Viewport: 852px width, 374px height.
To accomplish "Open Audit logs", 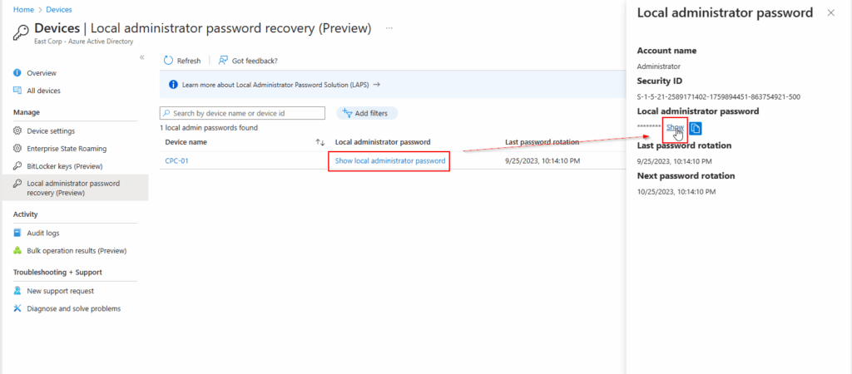I will click(x=42, y=233).
